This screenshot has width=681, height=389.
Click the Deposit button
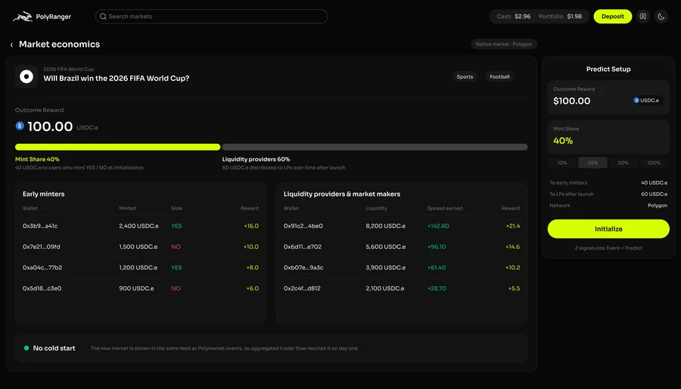(612, 17)
